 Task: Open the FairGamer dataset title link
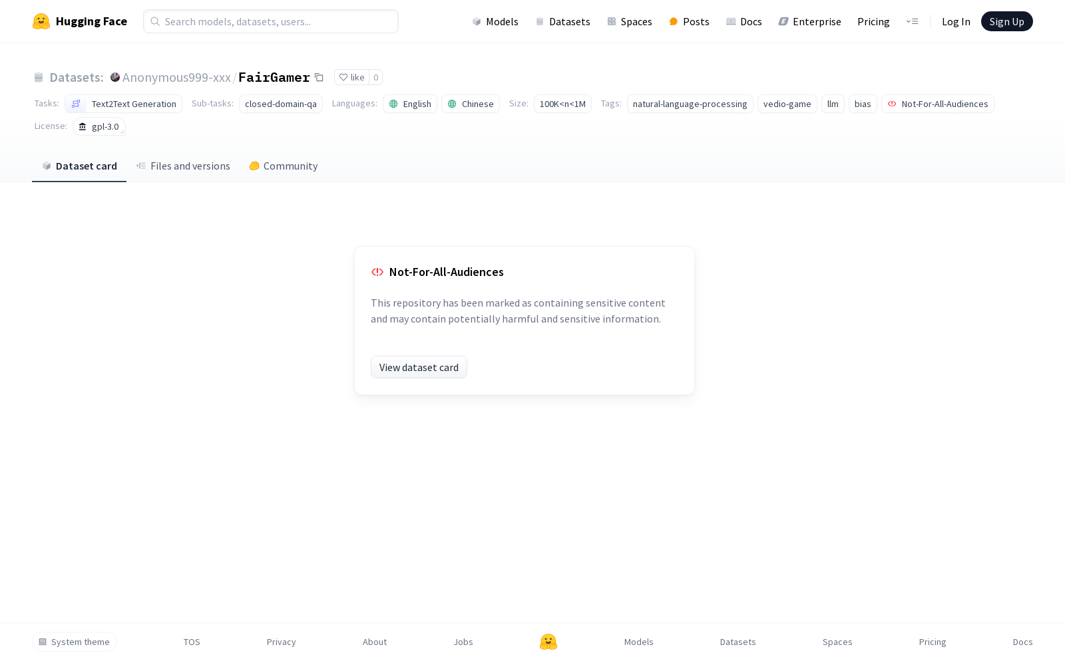[274, 77]
